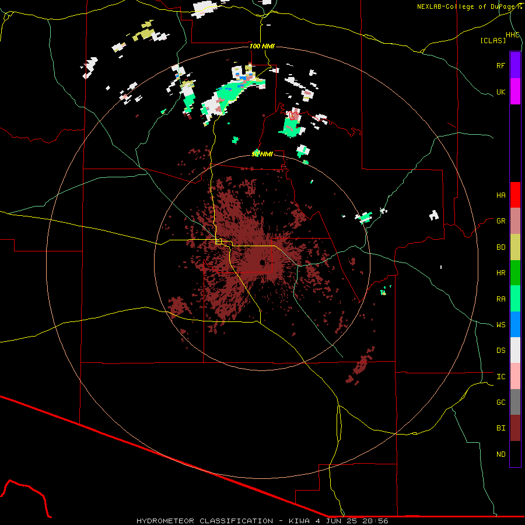Screen dimensions: 525x525
Task: Click the magenta UK color swatch
Action: 515,92
